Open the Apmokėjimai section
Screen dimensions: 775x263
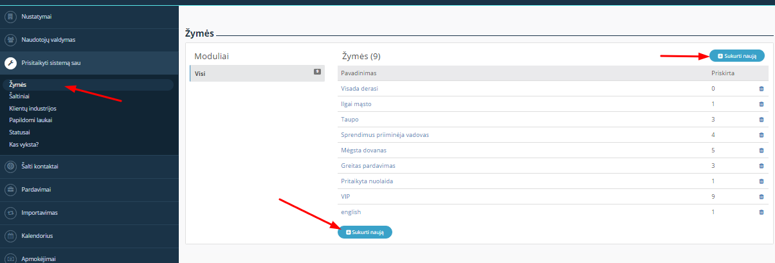point(89,256)
